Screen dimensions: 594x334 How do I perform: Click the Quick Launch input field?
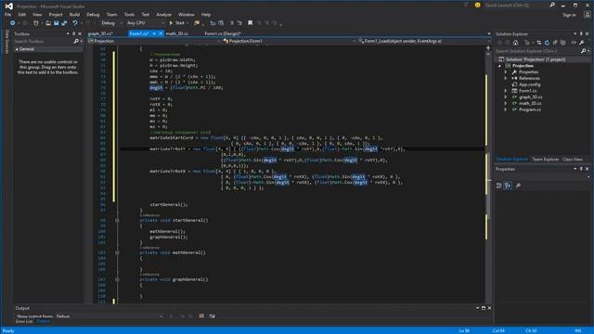coord(516,6)
